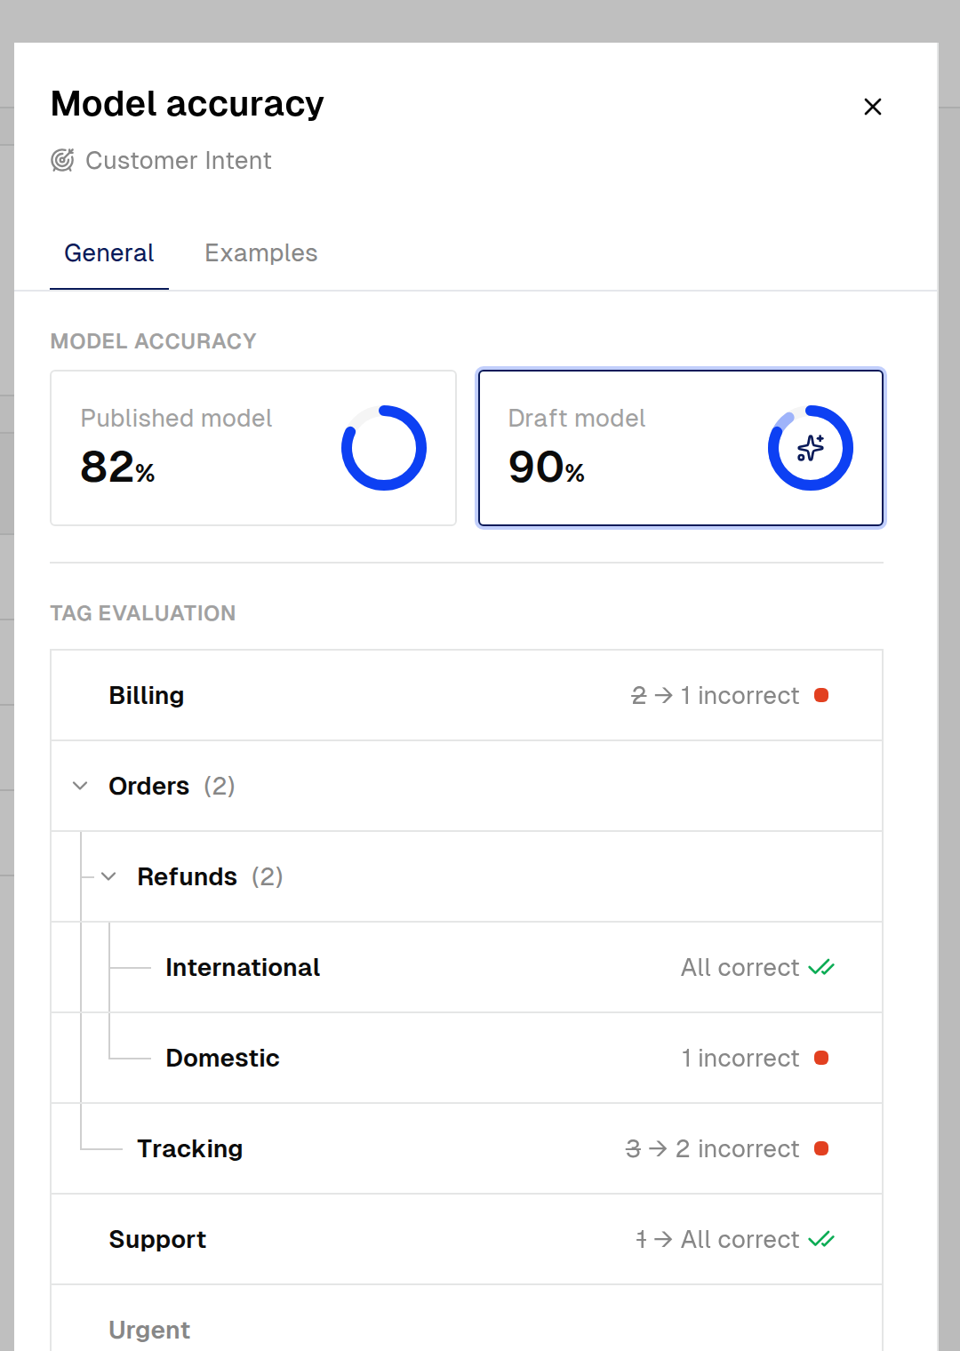Click the red dot in Domestic row
960x1351 pixels.
tap(821, 1058)
